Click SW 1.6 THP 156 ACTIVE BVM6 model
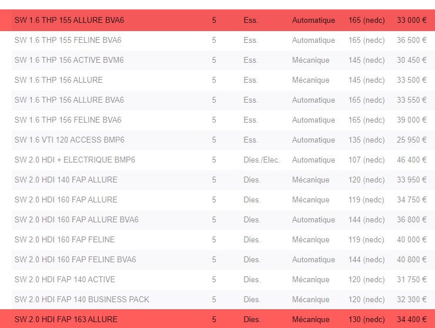 point(69,60)
